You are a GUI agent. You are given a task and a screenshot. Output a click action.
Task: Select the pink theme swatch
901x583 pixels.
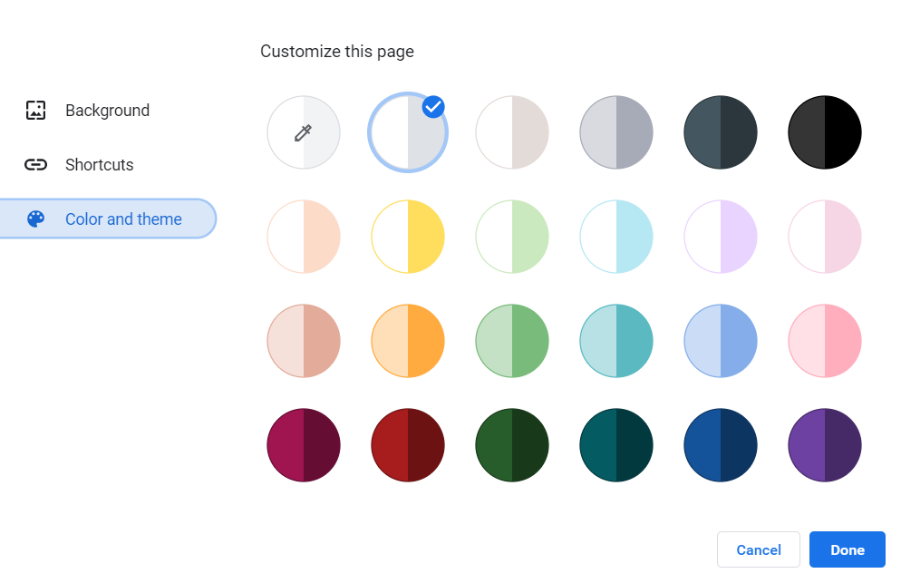point(824,341)
